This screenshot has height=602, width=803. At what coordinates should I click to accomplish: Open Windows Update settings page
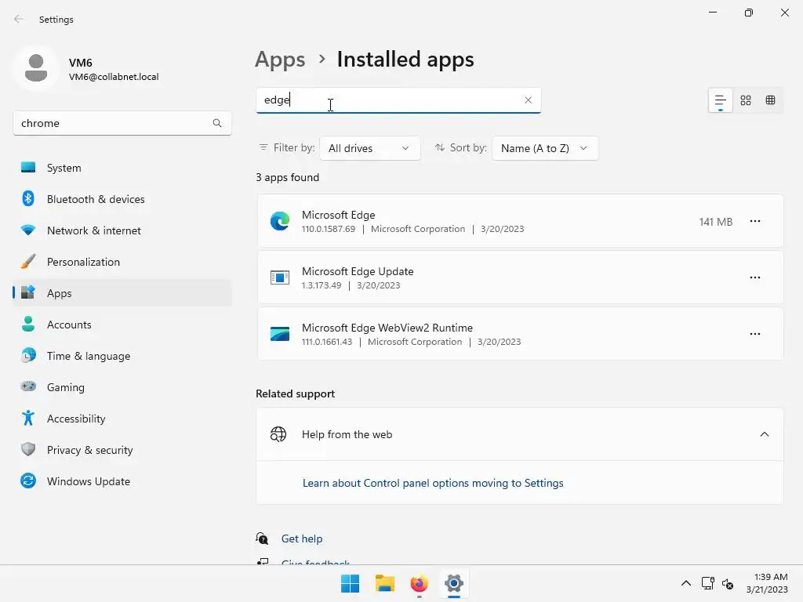89,481
